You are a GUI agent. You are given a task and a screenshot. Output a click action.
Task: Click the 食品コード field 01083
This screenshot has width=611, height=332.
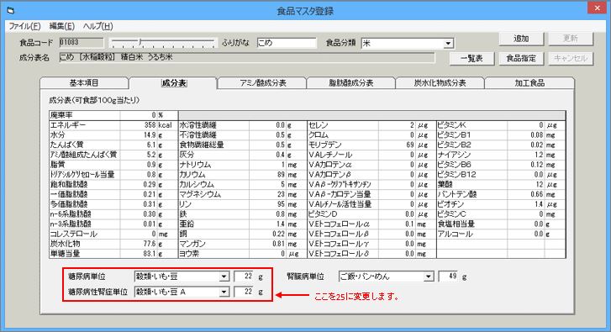coord(82,43)
